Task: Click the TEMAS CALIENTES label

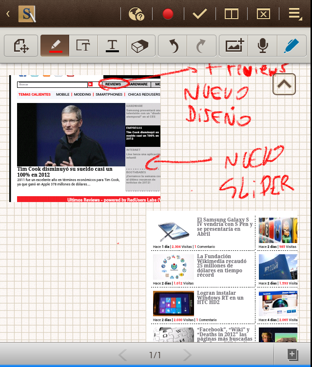Action: click(35, 94)
